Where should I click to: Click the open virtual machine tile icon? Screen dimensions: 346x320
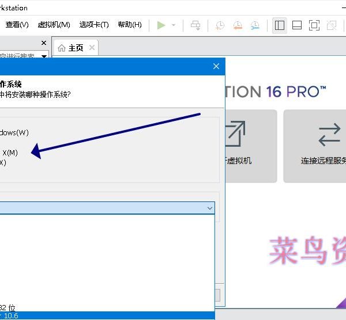[x=235, y=134]
